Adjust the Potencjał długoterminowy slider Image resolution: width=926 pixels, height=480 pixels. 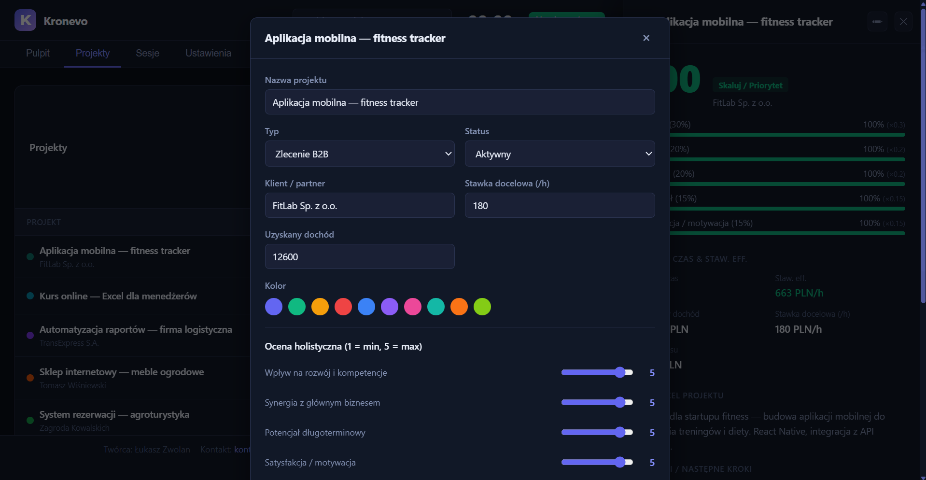click(x=597, y=432)
